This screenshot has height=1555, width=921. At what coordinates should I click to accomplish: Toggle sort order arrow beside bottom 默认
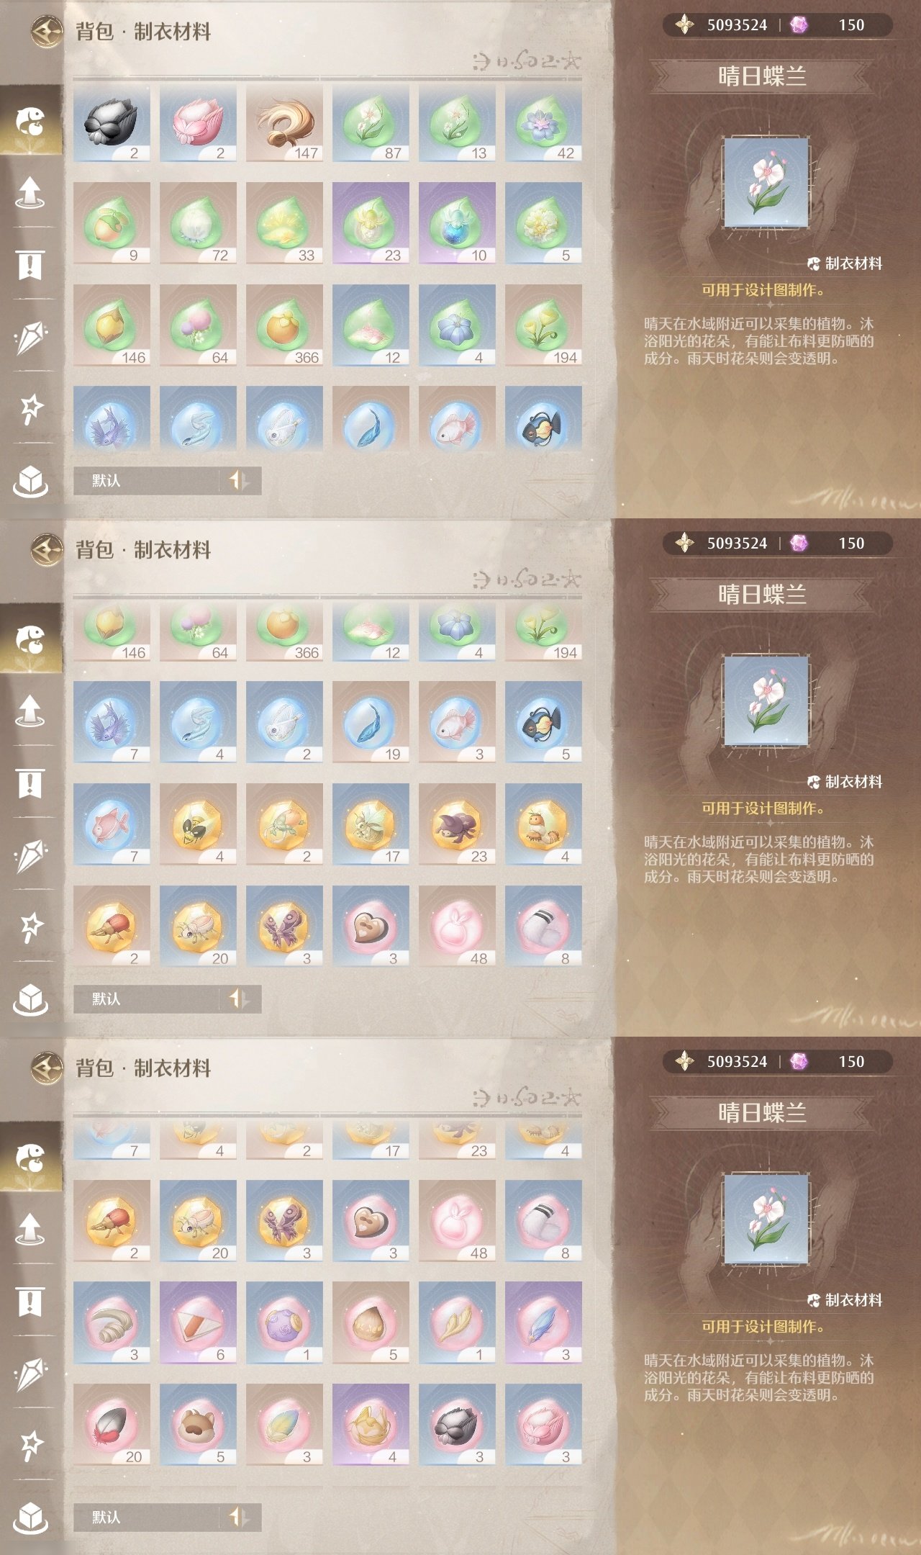point(239,1518)
